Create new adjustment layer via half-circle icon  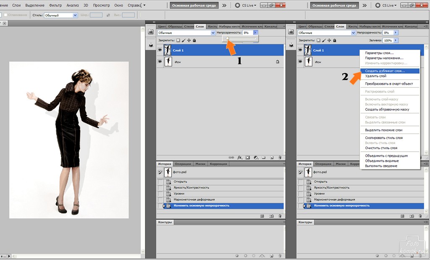[255, 158]
